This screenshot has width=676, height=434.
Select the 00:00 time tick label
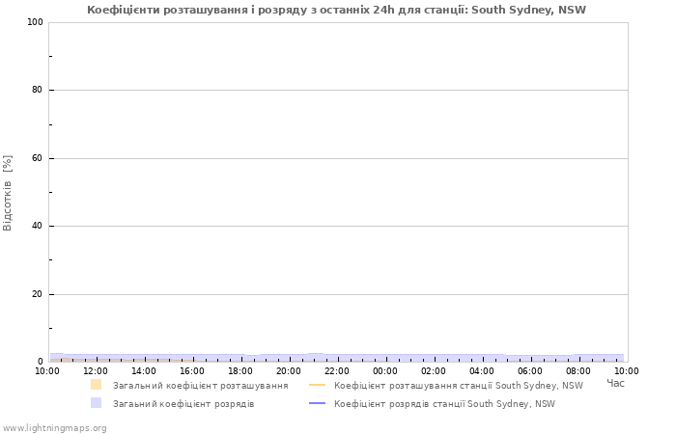[385, 370]
